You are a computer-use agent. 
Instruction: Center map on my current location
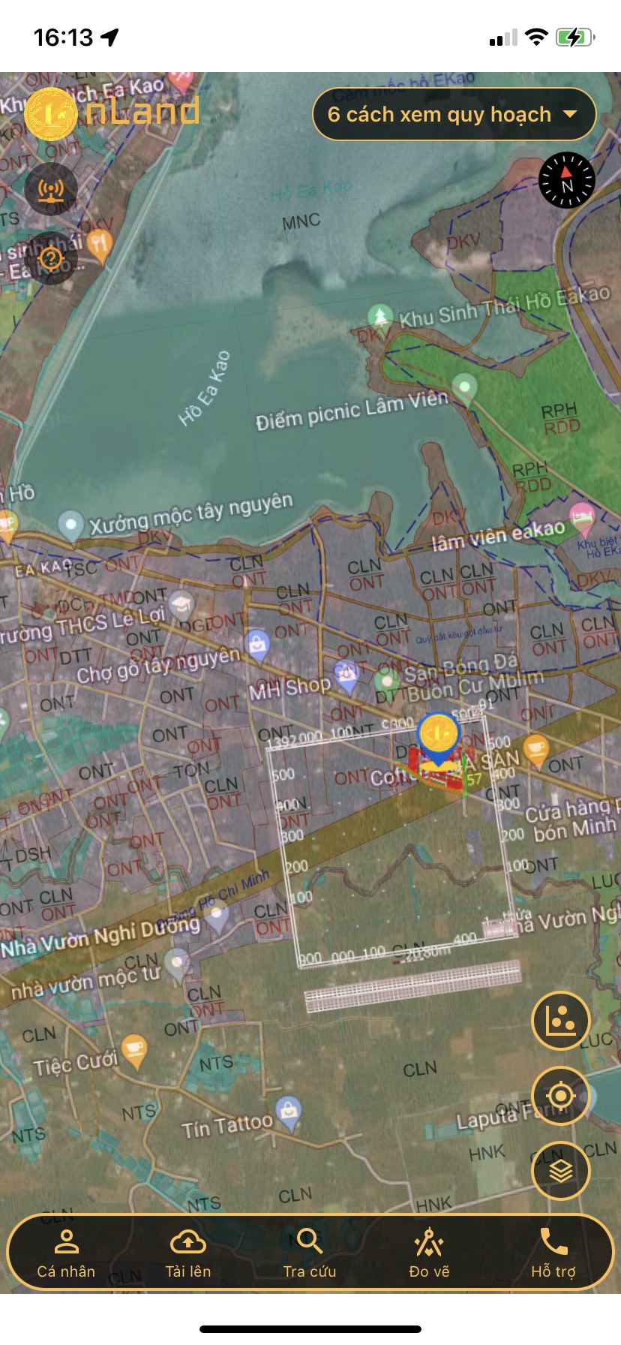click(x=560, y=1096)
